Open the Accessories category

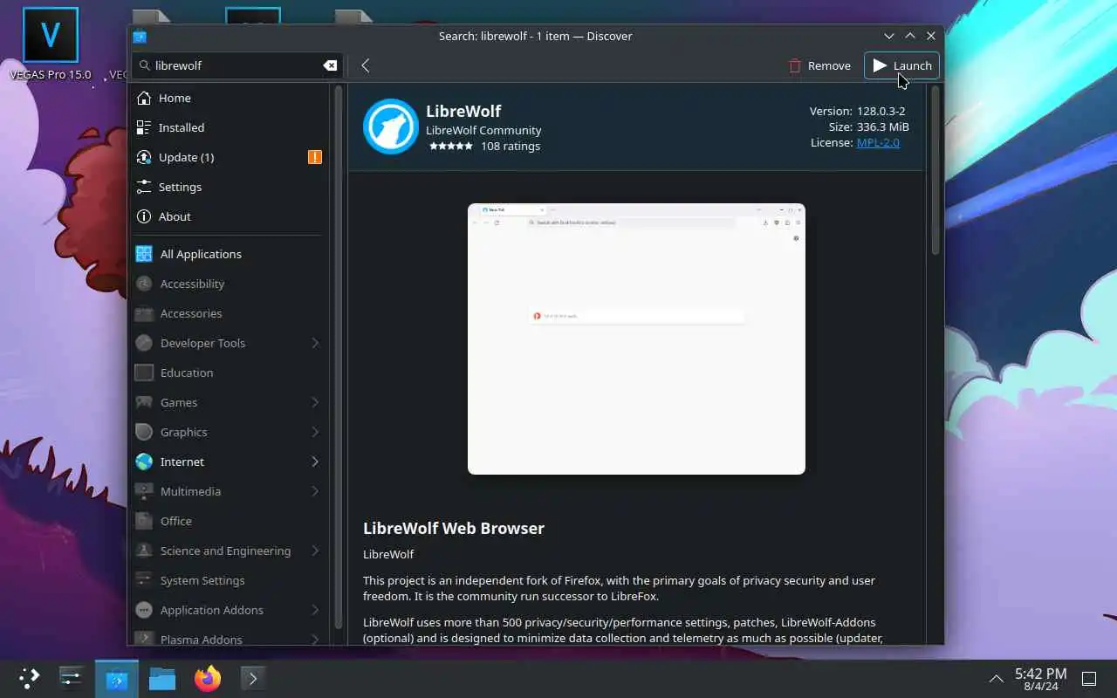(229, 313)
